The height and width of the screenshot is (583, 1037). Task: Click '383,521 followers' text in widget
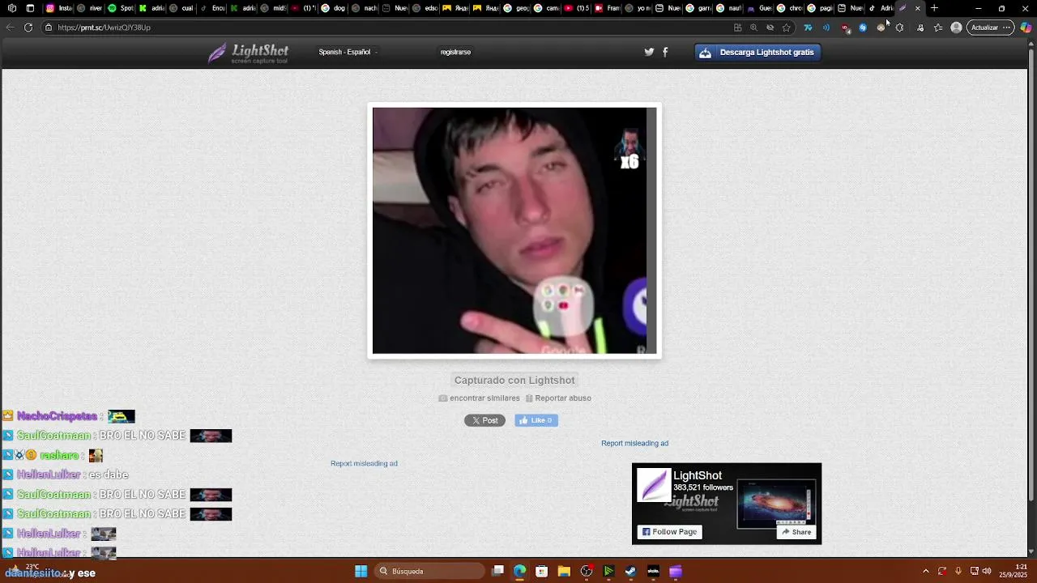(x=703, y=487)
